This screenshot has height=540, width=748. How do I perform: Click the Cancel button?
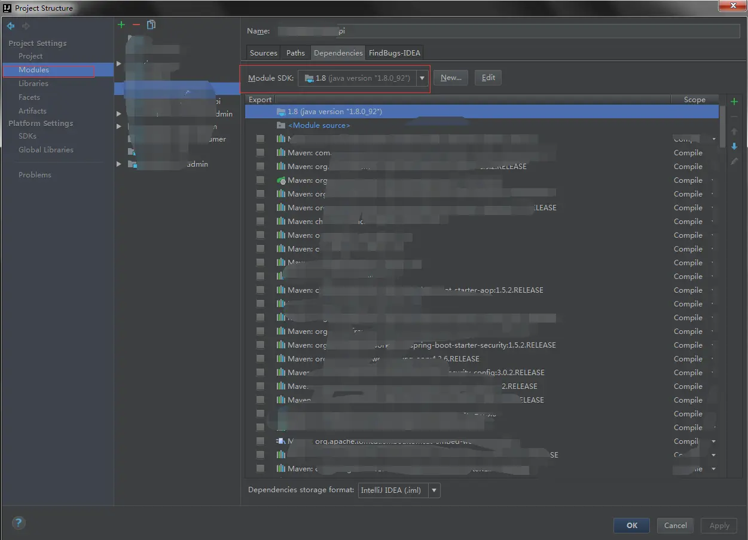click(676, 526)
